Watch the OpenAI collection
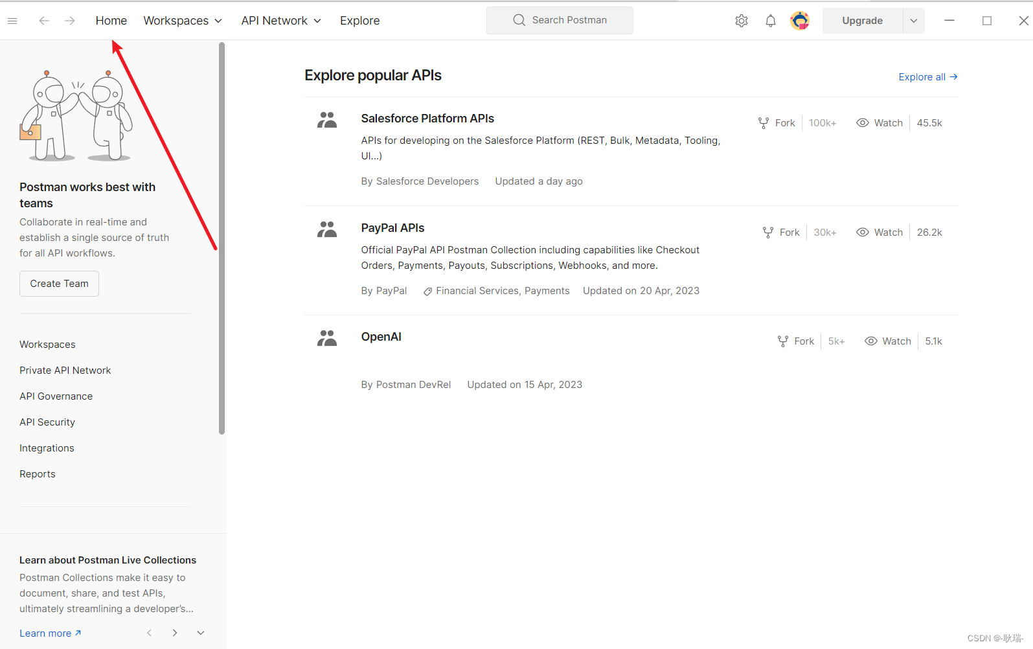The height and width of the screenshot is (649, 1033). pyautogui.click(x=888, y=341)
